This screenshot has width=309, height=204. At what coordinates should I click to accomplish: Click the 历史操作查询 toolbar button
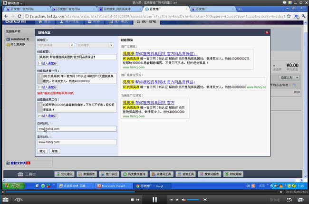135,174
